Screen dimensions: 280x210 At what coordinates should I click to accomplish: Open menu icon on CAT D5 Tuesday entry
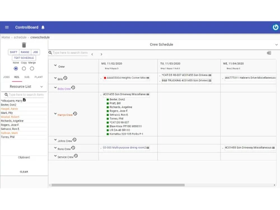pyautogui.click(x=210, y=75)
